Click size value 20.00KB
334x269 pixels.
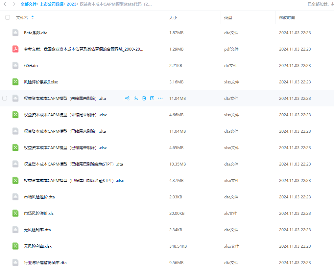tap(177, 213)
